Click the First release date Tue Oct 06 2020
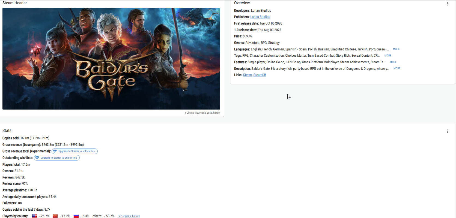 click(271, 23)
